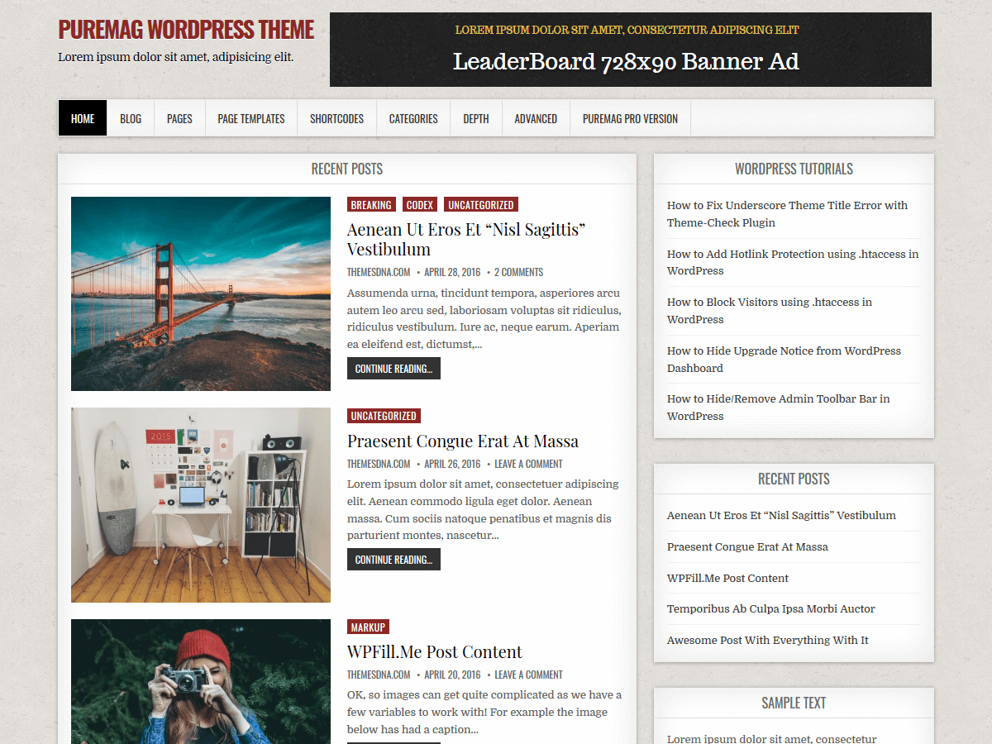992x744 pixels.
Task: Open the Underscore Theme Title Error tutorial
Action: pyautogui.click(x=787, y=213)
